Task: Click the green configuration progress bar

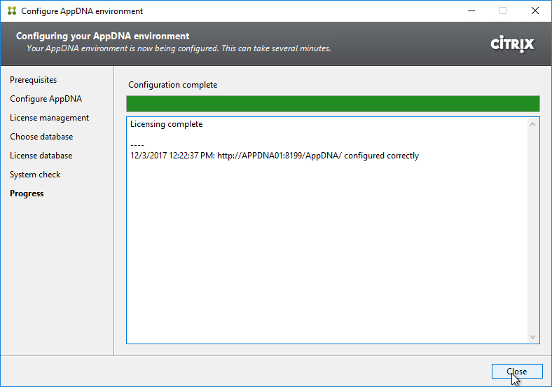Action: [x=333, y=104]
